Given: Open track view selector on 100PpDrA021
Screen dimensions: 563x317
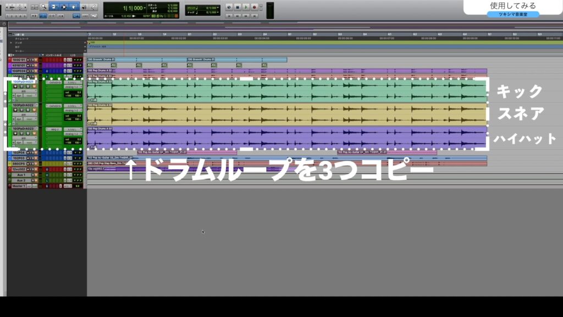Looking at the screenshot, I should coord(24,91).
